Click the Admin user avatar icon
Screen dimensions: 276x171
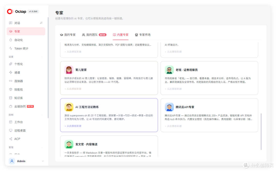pos(12,161)
